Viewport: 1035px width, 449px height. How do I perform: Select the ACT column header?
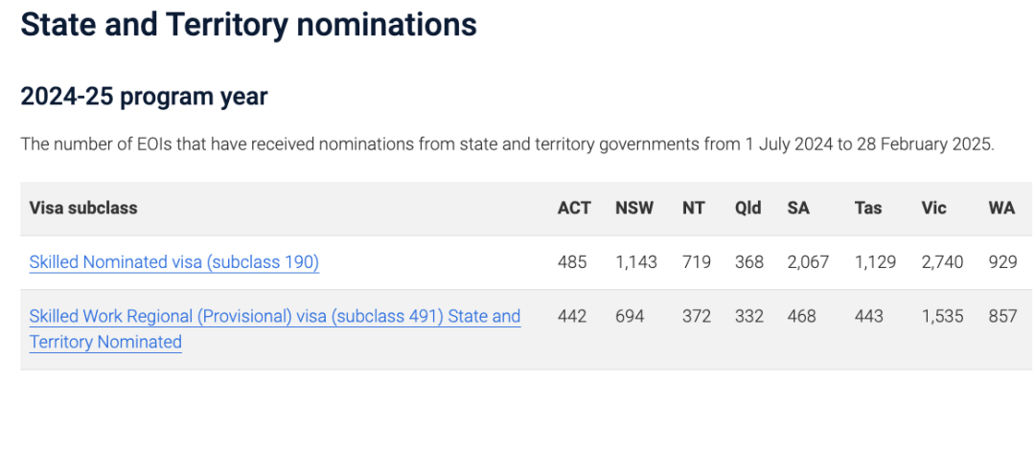click(574, 208)
